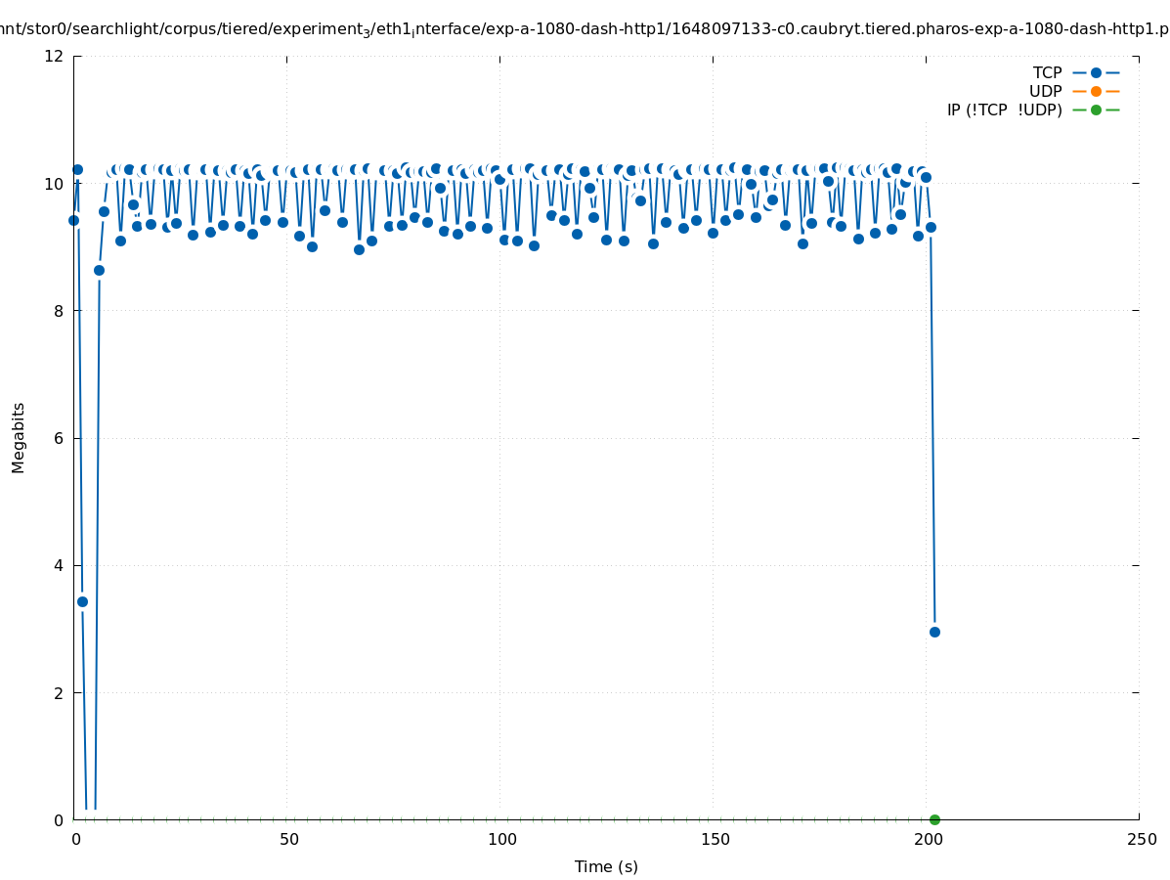Click the 200 tick label on x-axis

click(x=928, y=840)
